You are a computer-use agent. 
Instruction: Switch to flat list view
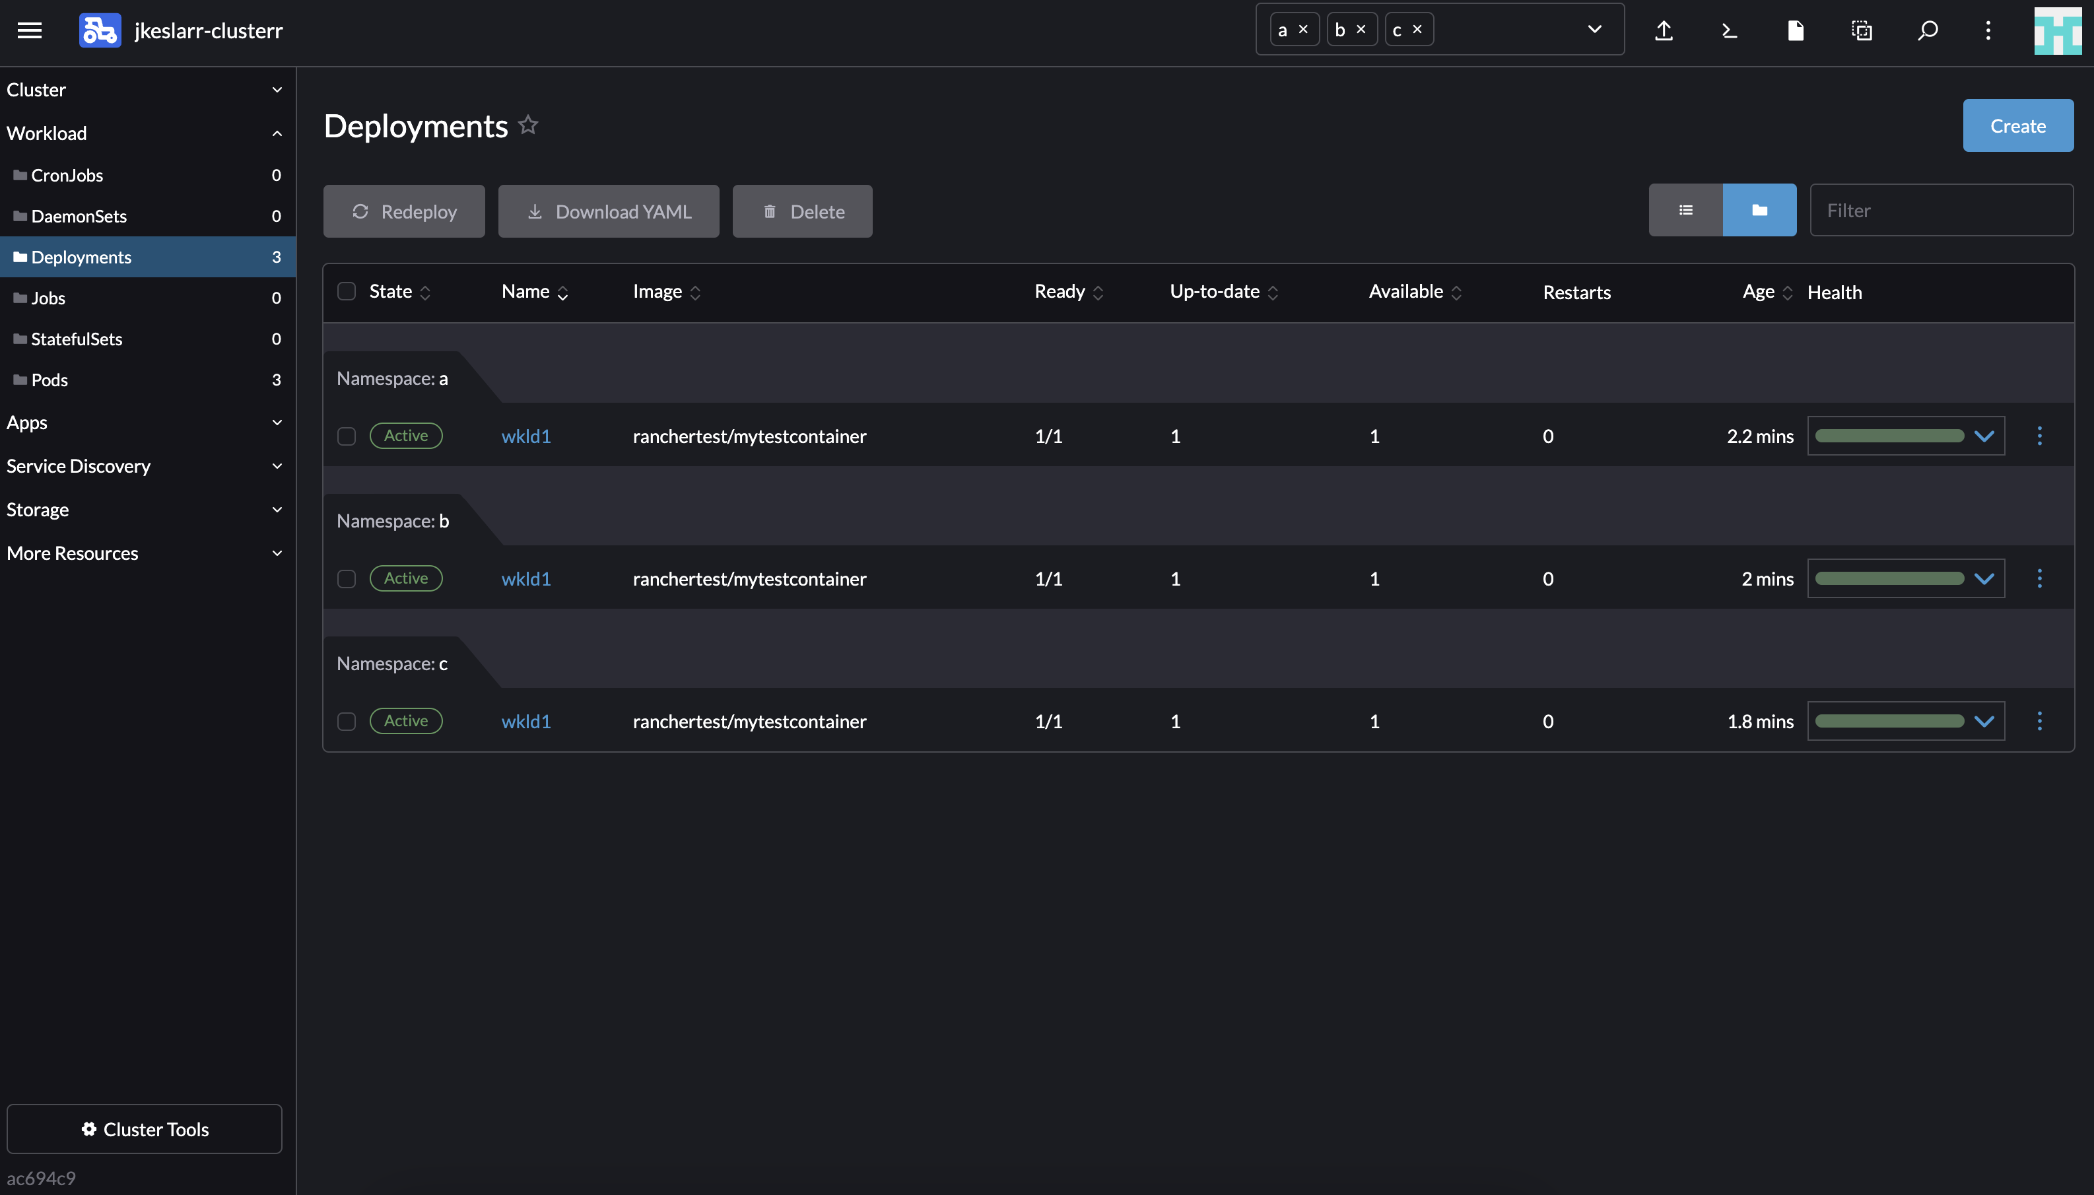pos(1686,209)
